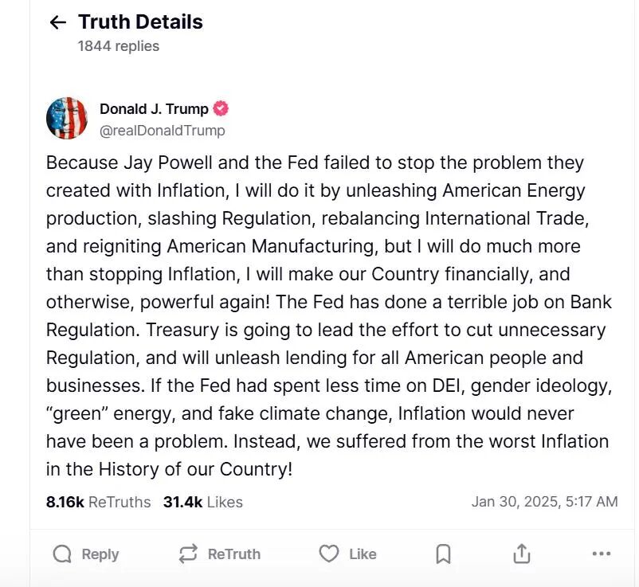Image resolution: width=639 pixels, height=587 pixels.
Task: Click the post body text
Action: point(329,315)
